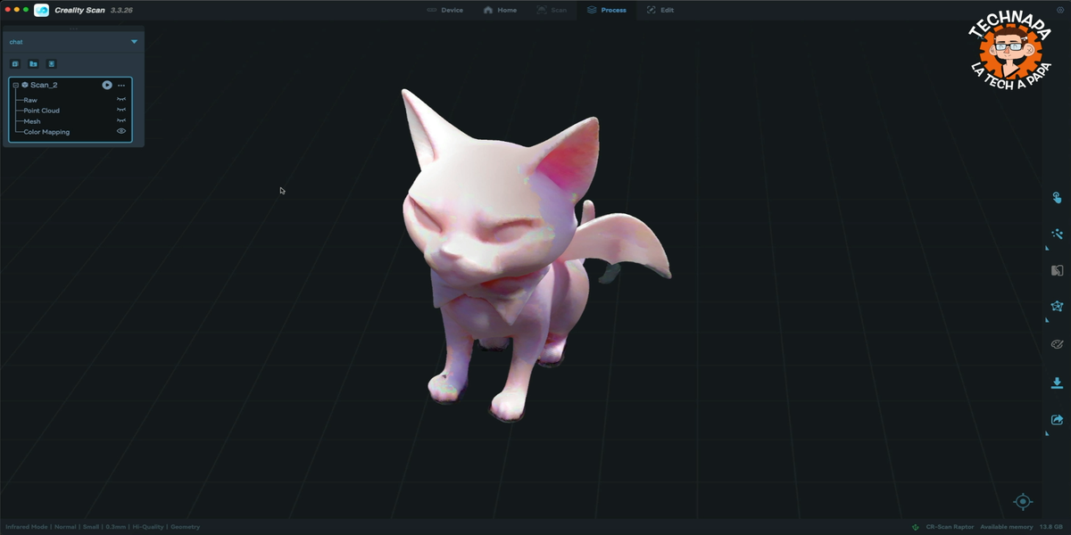Grab the panel's top drag handle dots
The height and width of the screenshot is (535, 1071).
coord(73,29)
